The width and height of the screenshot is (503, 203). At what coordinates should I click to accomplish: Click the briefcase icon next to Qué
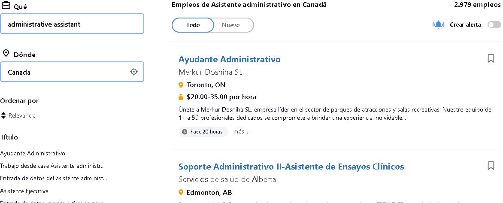point(6,6)
